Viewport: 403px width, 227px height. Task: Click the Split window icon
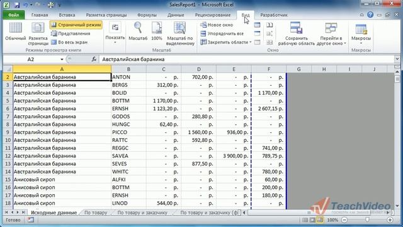click(257, 25)
